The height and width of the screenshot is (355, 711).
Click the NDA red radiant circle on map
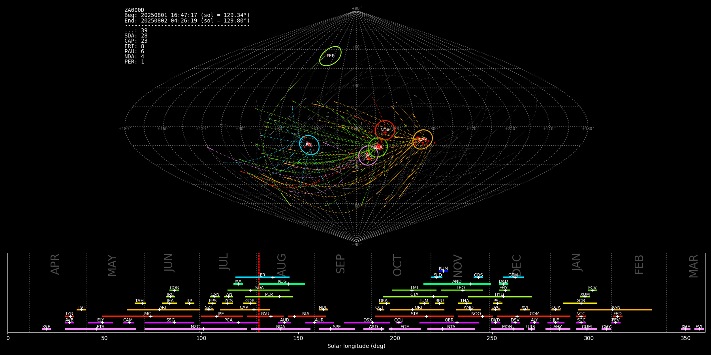pos(385,130)
